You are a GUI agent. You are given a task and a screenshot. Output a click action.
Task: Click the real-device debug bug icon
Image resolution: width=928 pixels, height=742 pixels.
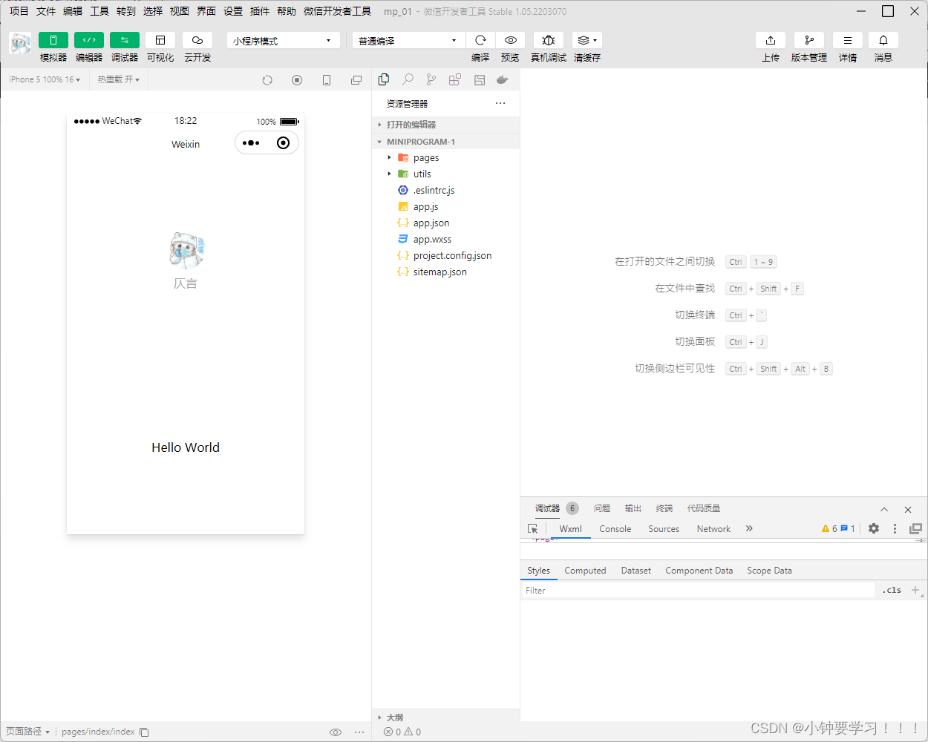pos(548,40)
